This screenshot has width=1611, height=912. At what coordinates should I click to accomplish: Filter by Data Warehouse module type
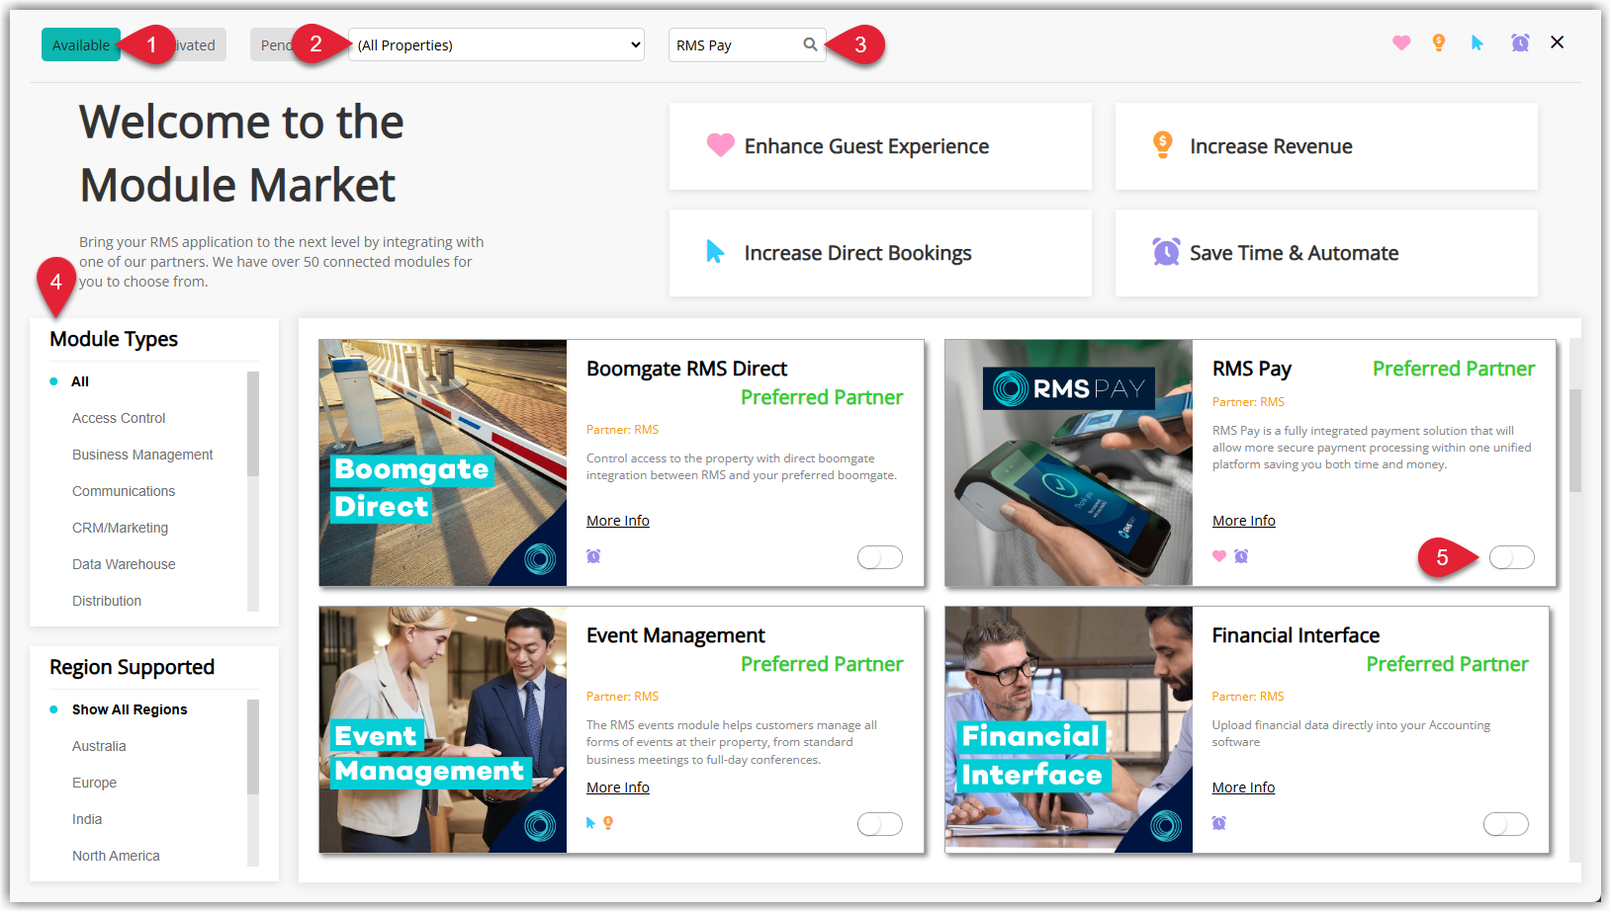124,564
